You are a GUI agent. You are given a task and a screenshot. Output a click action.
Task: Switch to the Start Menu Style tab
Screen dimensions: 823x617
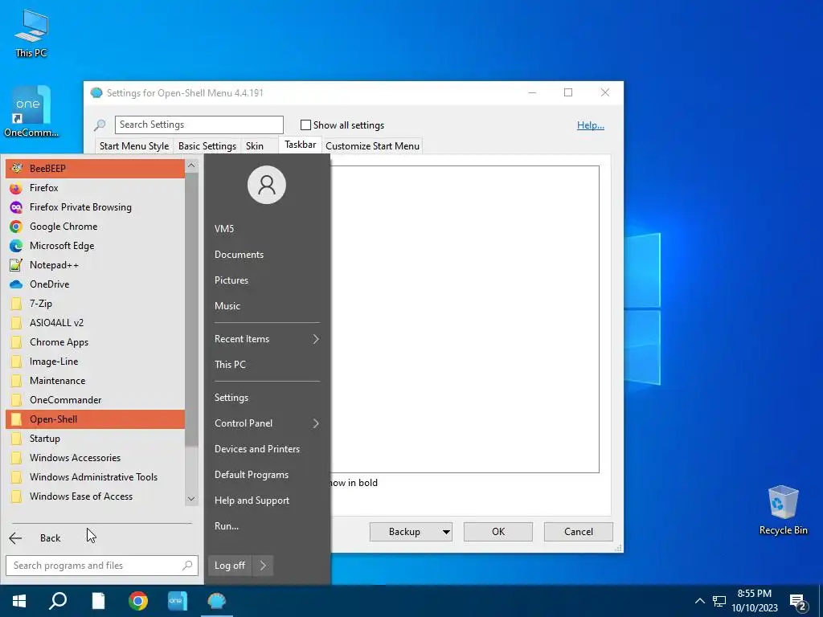tap(134, 146)
